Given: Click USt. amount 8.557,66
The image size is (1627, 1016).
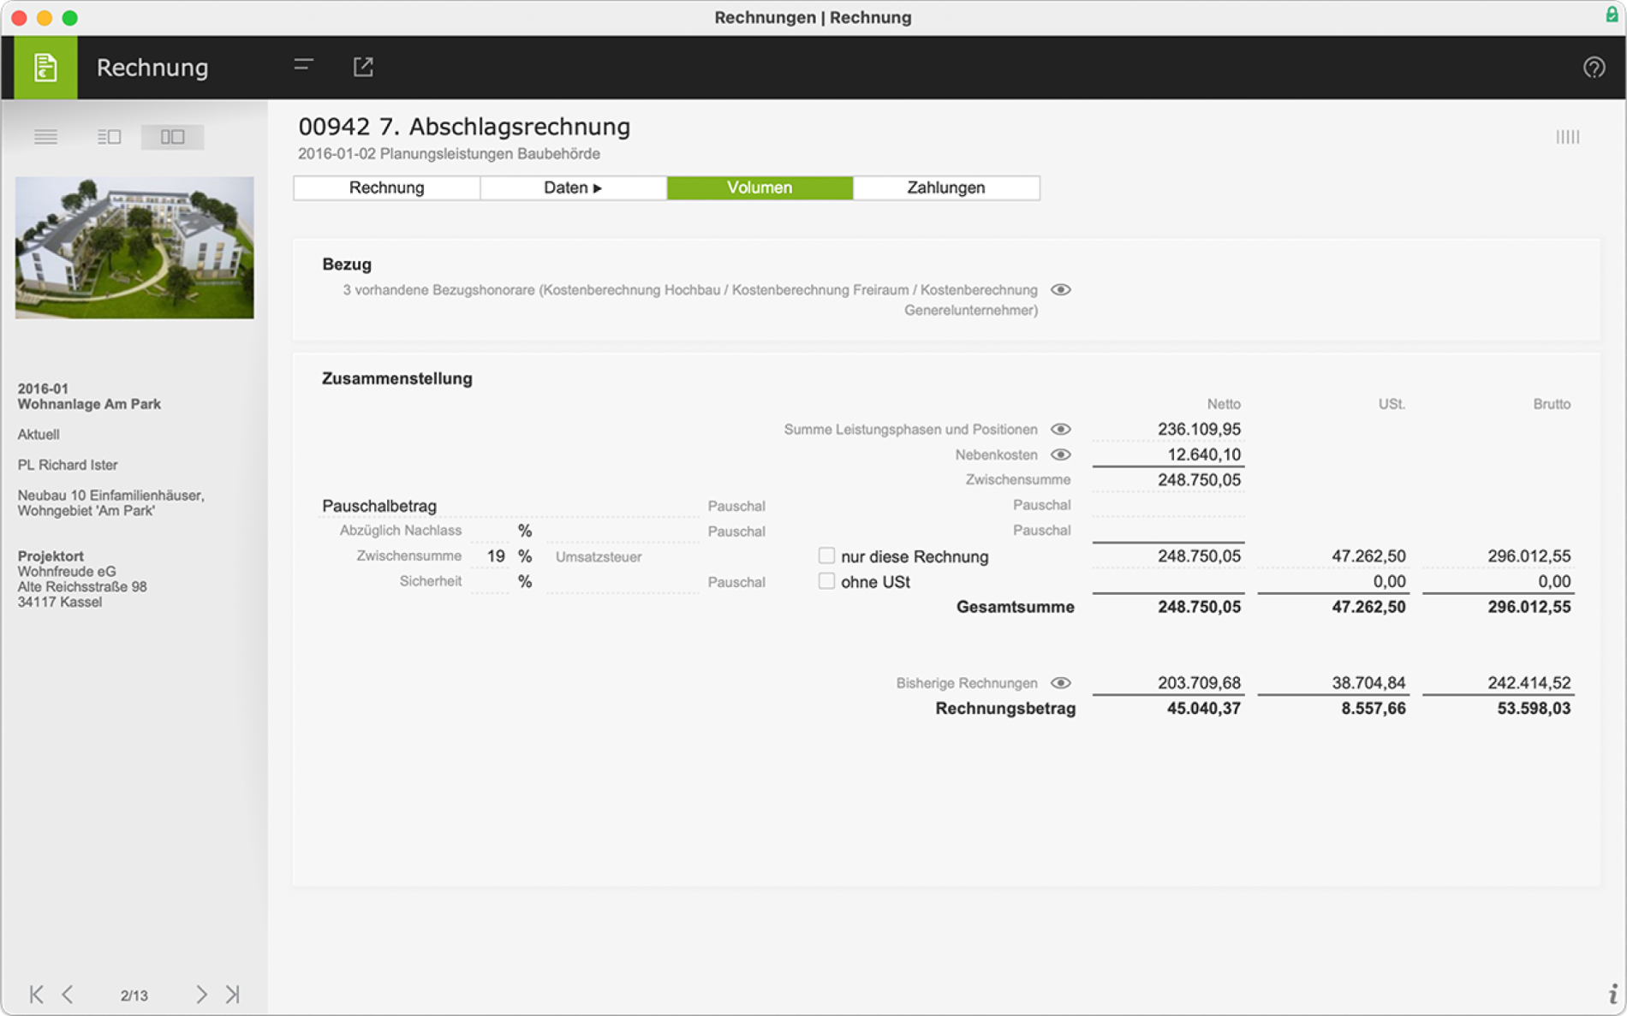Looking at the screenshot, I should point(1373,708).
